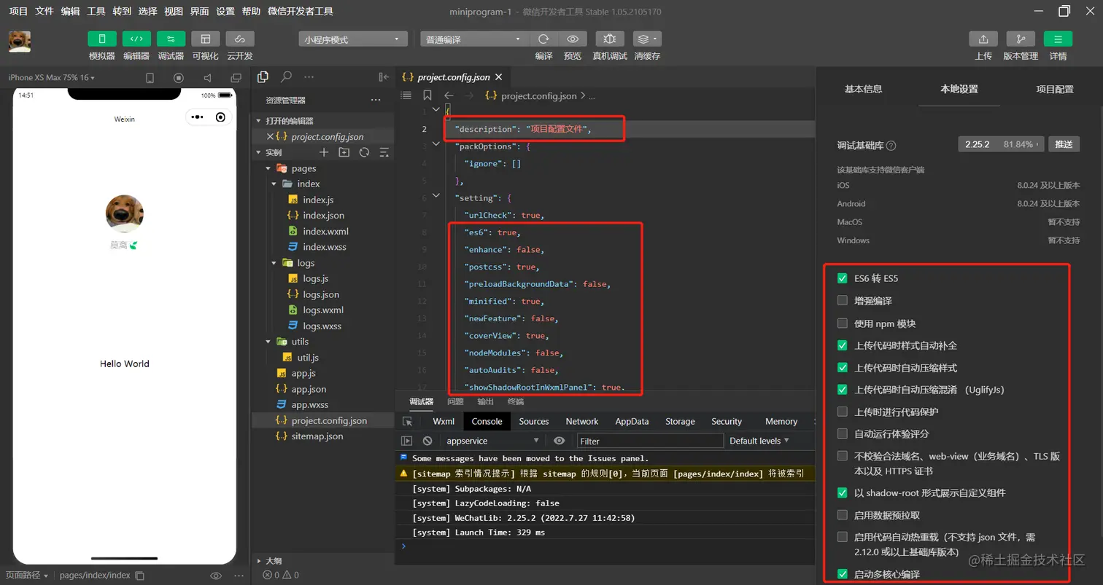Open the search icon in the explorer sidebar
The width and height of the screenshot is (1103, 585).
click(x=287, y=76)
